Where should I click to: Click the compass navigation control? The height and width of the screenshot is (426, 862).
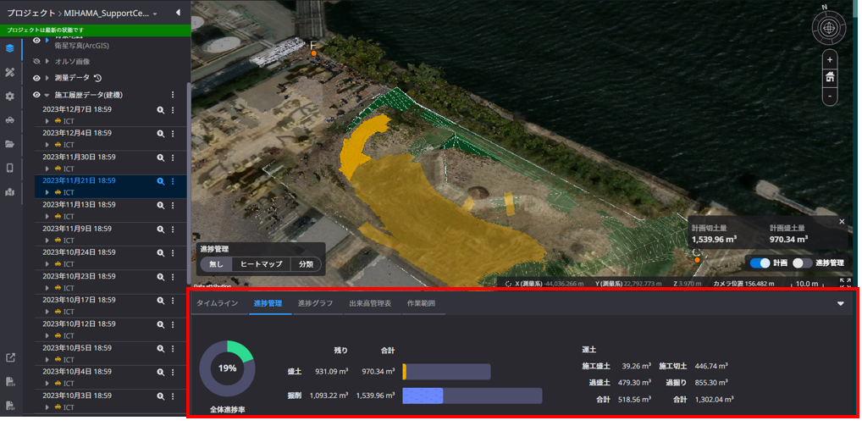[x=830, y=27]
